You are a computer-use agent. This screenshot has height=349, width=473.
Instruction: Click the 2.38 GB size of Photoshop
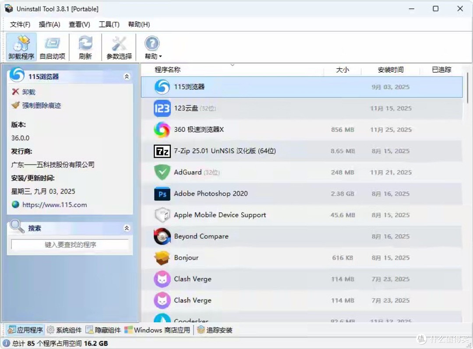[x=342, y=194]
